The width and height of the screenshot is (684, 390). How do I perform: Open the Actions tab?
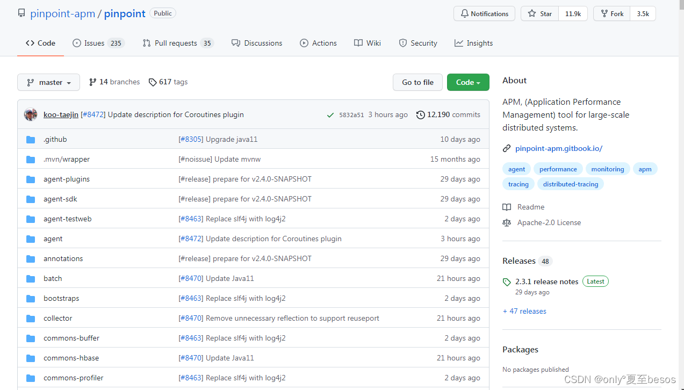tap(319, 43)
